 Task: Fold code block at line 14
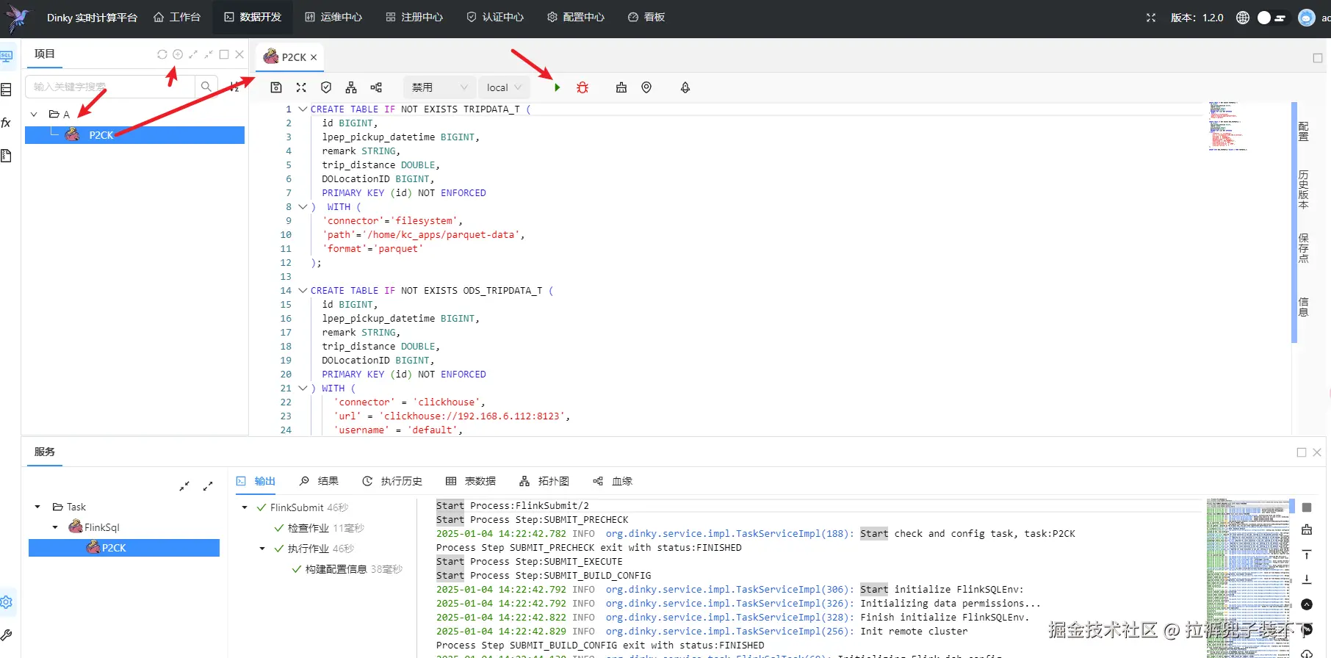(303, 290)
